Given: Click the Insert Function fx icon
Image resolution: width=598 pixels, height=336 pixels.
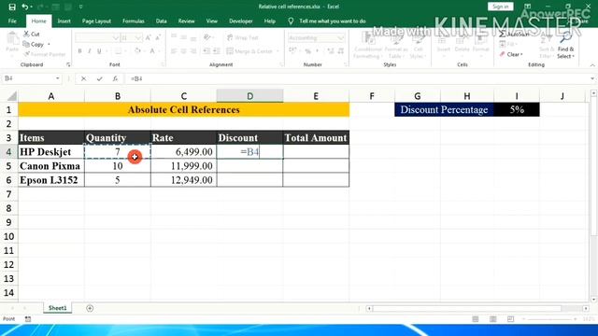Looking at the screenshot, I should (x=115, y=78).
